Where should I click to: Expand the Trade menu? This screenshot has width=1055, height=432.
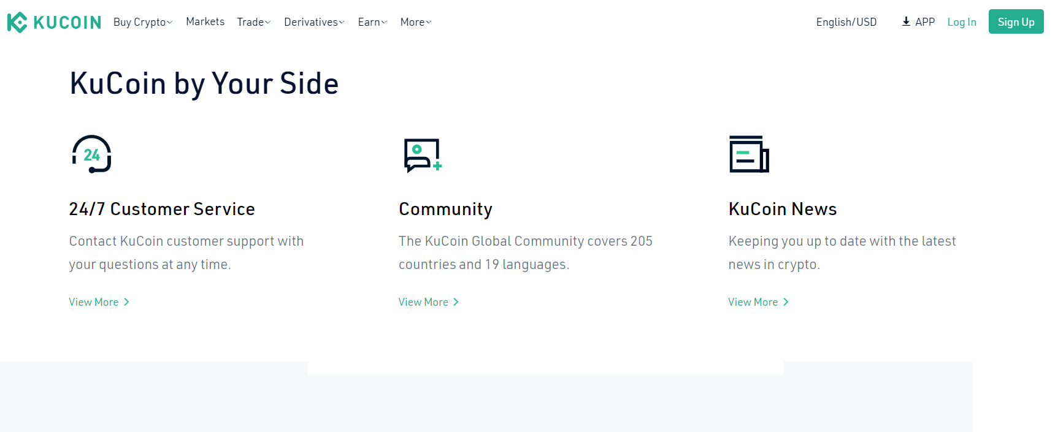[254, 22]
